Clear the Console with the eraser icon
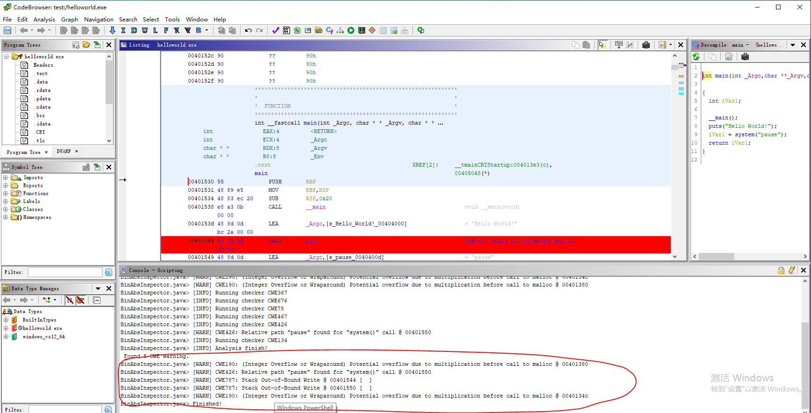The width and height of the screenshot is (811, 413). point(792,270)
